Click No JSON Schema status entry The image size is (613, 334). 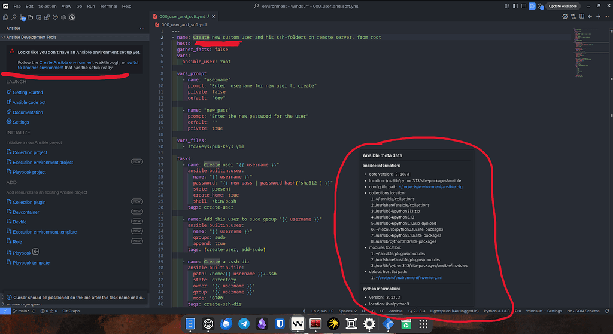coord(583,311)
